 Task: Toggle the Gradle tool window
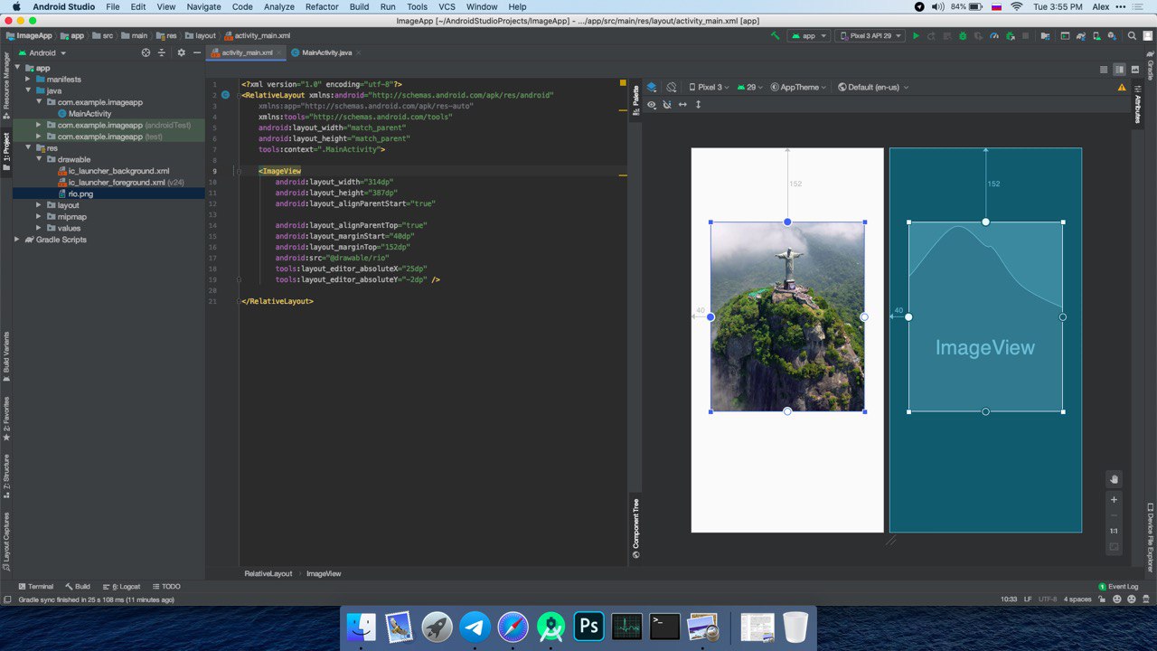1150,65
